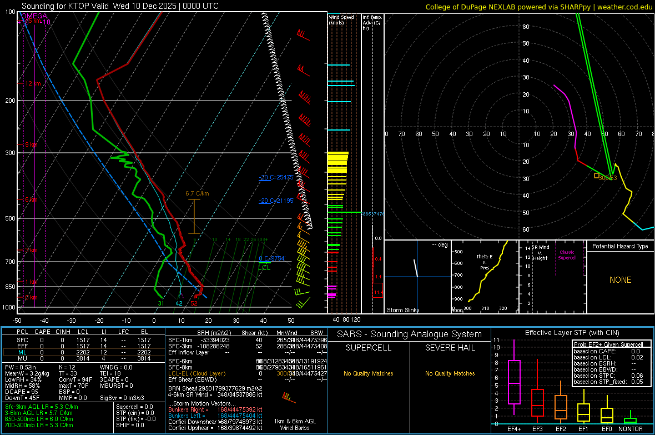The image size is (655, 435).
Task: Click "PW = 0.52in" value
Action: click(x=20, y=367)
